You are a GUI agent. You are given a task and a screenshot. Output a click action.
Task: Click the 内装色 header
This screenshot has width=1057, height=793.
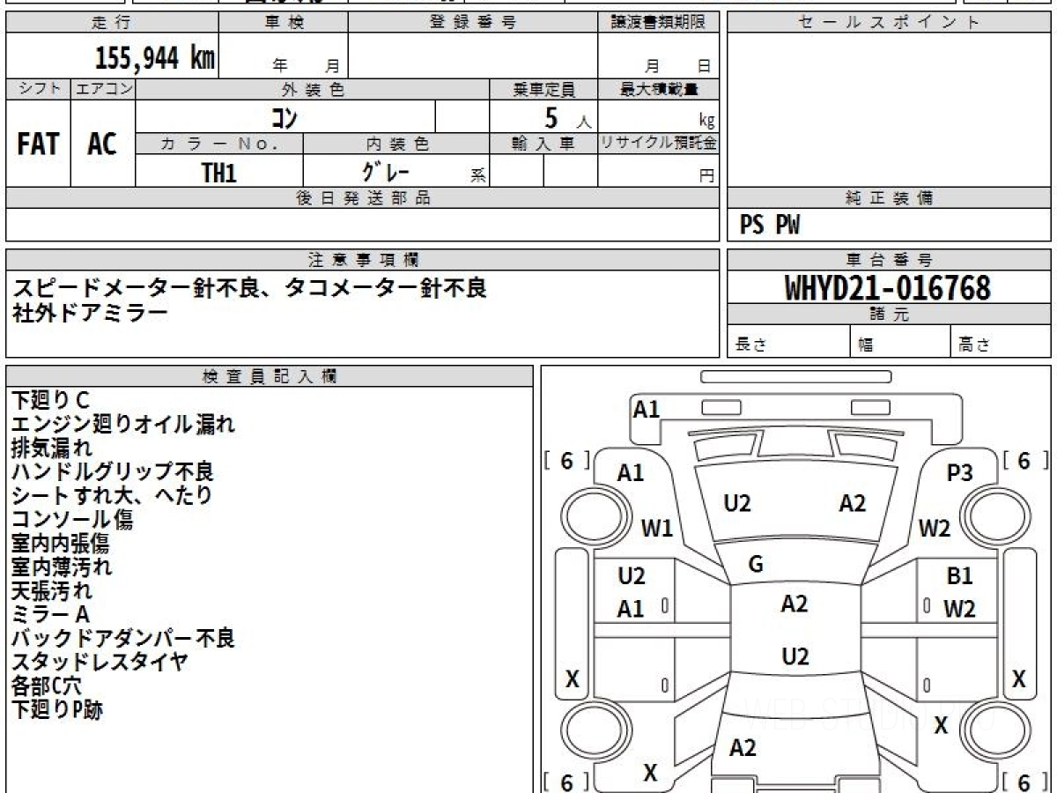396,145
